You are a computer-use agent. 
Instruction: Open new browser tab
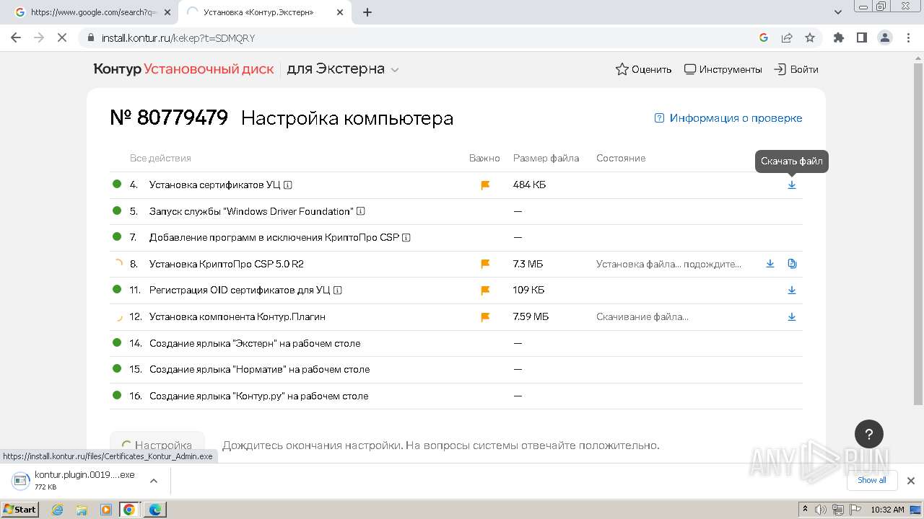coord(367,12)
